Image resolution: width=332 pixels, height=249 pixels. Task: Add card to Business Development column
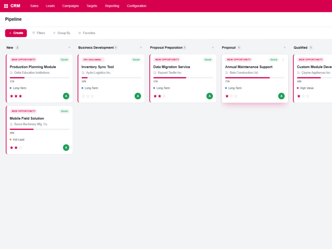[x=141, y=47]
